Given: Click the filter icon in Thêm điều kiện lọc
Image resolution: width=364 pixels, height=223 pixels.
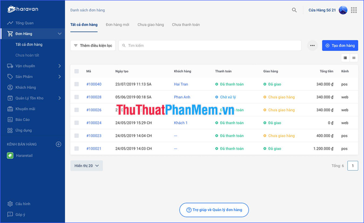Looking at the screenshot, I should pos(76,46).
